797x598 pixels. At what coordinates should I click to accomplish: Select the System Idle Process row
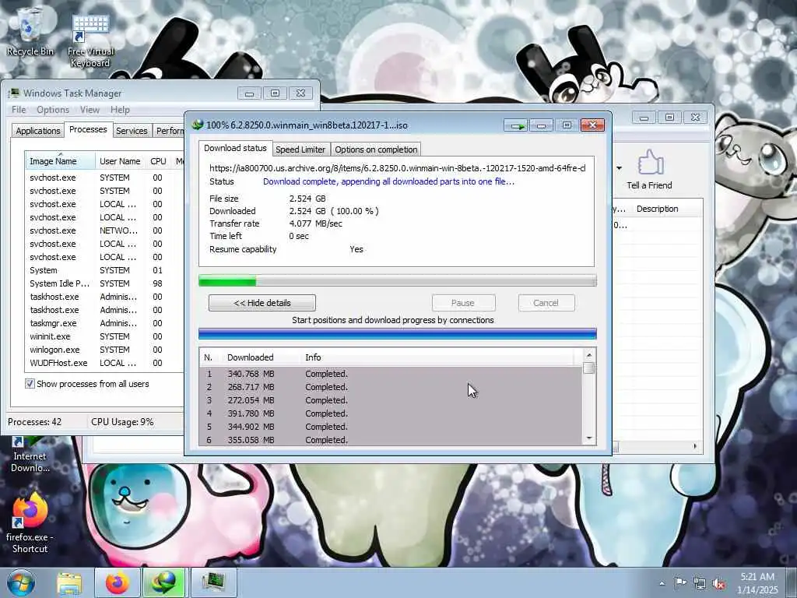coord(104,283)
